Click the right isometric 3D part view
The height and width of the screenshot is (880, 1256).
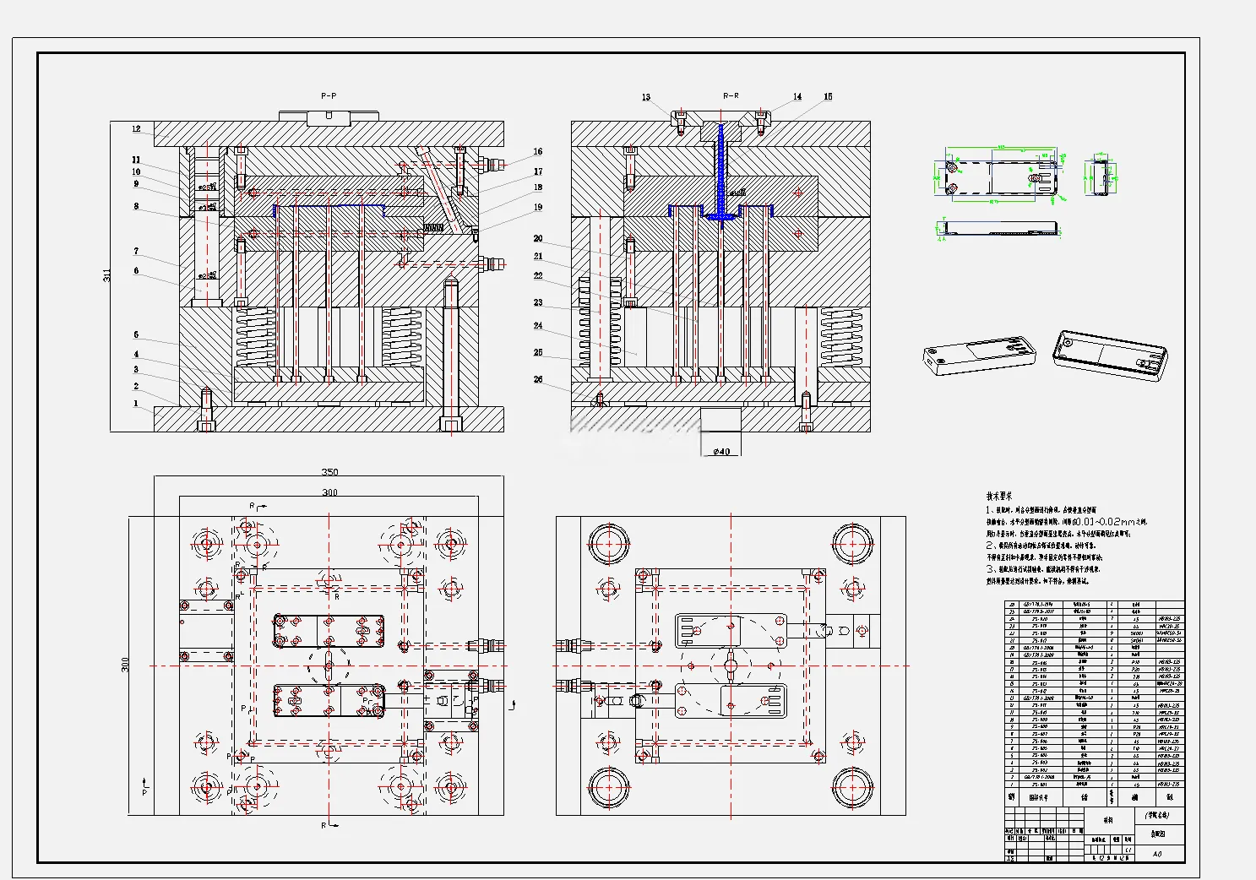click(1110, 356)
